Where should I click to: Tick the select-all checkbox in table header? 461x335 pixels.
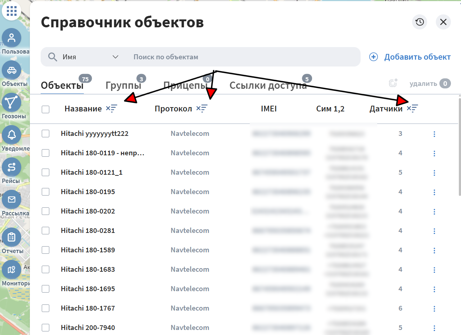(45, 109)
